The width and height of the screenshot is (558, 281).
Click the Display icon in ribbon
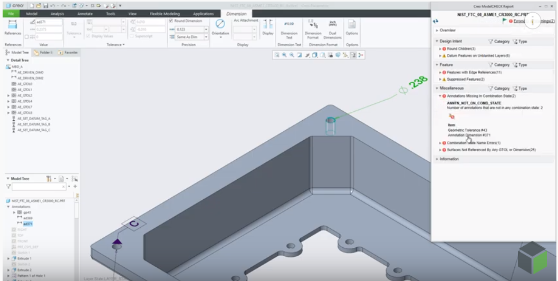268,26
